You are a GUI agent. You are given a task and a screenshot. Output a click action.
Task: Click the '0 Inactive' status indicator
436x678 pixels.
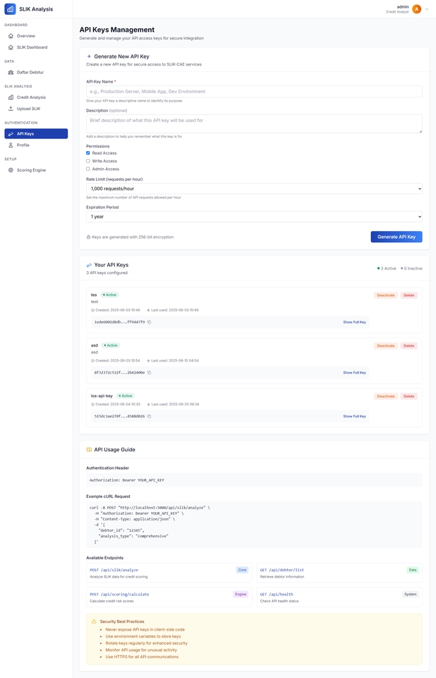(x=411, y=268)
